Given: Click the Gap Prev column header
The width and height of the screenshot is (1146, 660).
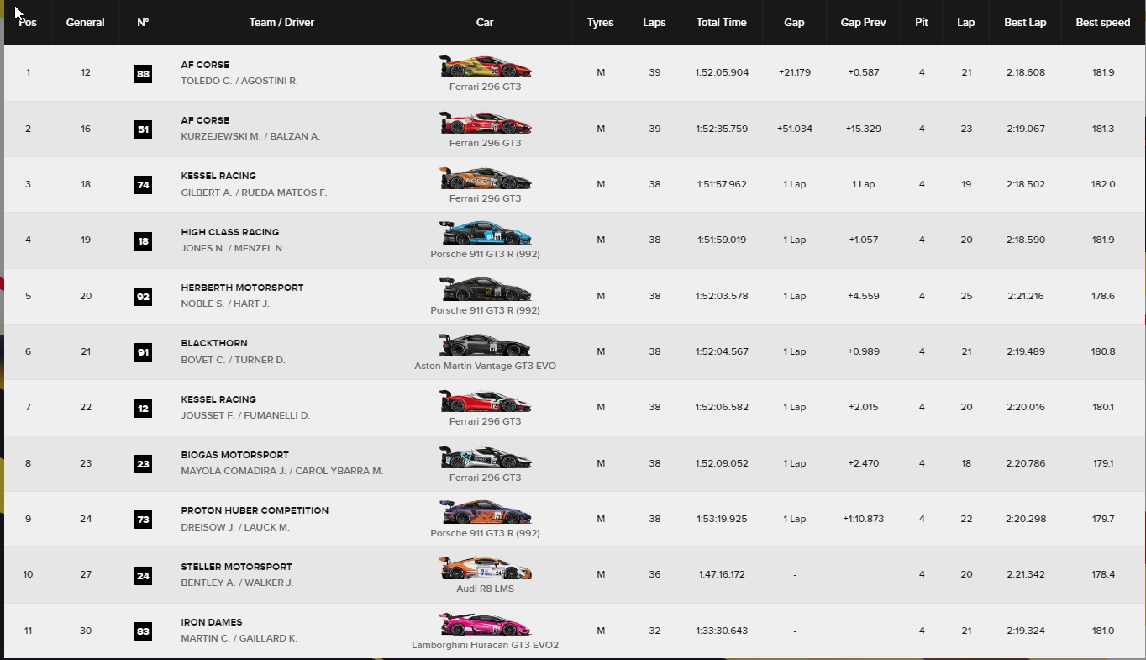Looking at the screenshot, I should click(863, 23).
